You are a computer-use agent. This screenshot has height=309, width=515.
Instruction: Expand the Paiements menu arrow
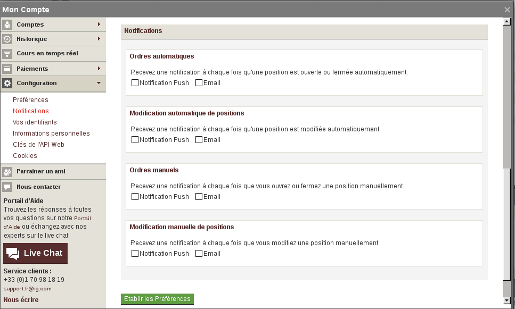pyautogui.click(x=99, y=68)
